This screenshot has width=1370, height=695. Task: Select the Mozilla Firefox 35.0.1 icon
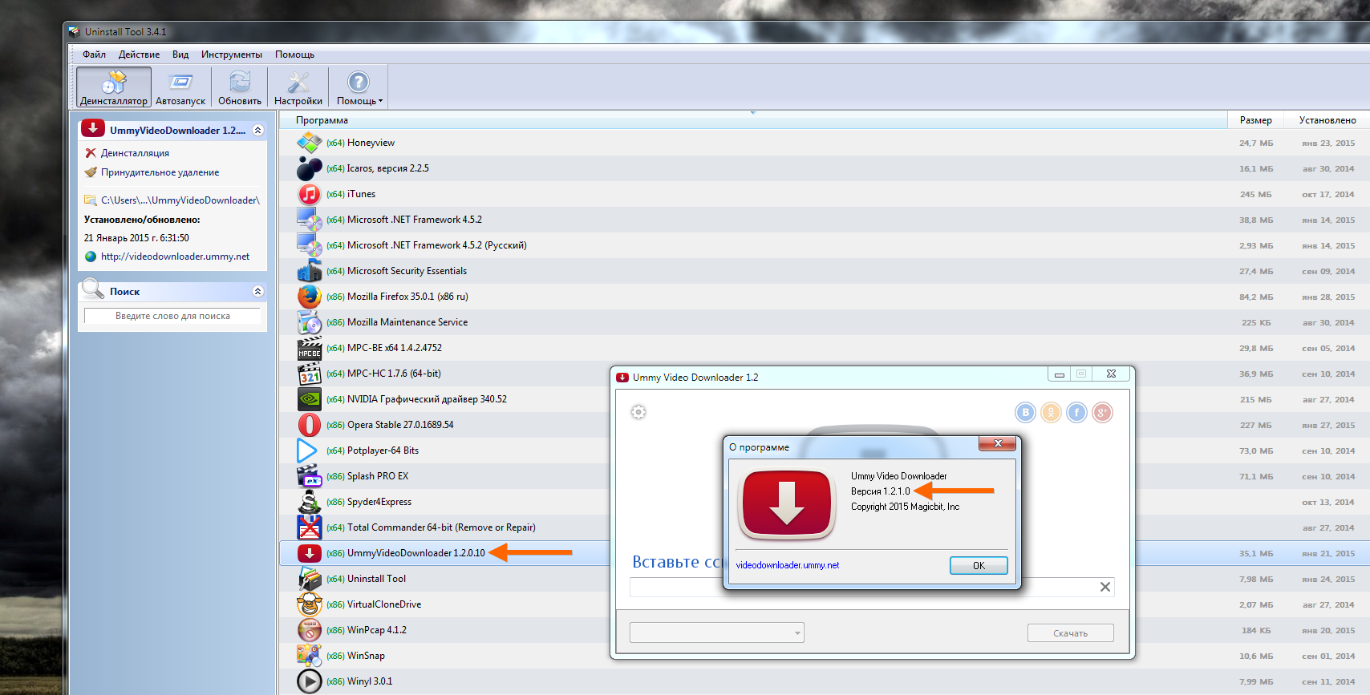point(309,297)
